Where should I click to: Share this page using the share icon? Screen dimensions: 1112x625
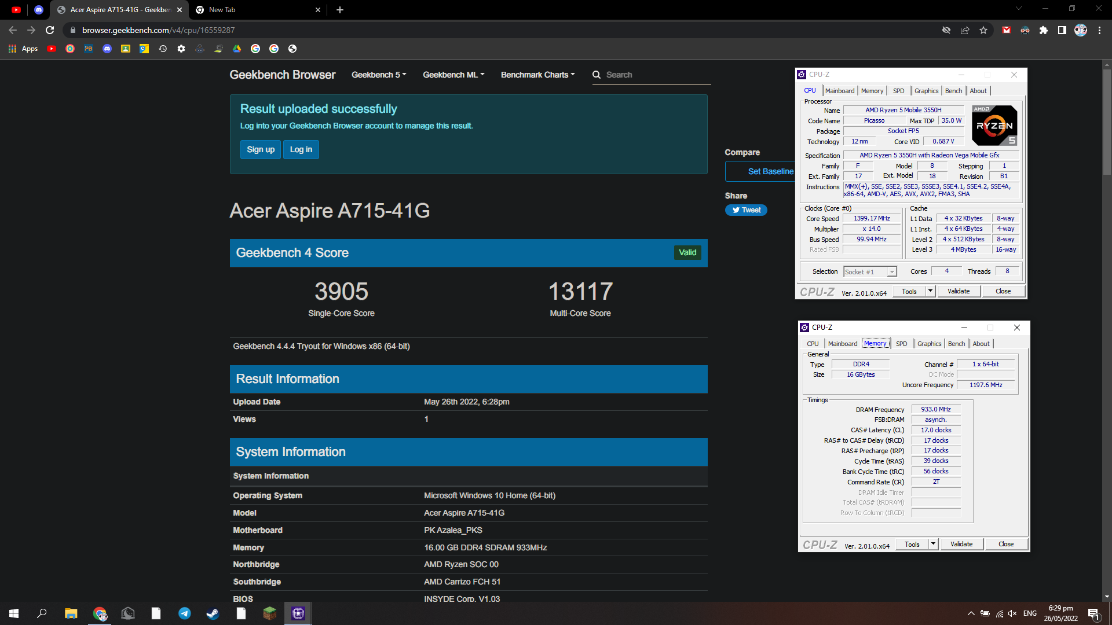pos(965,30)
